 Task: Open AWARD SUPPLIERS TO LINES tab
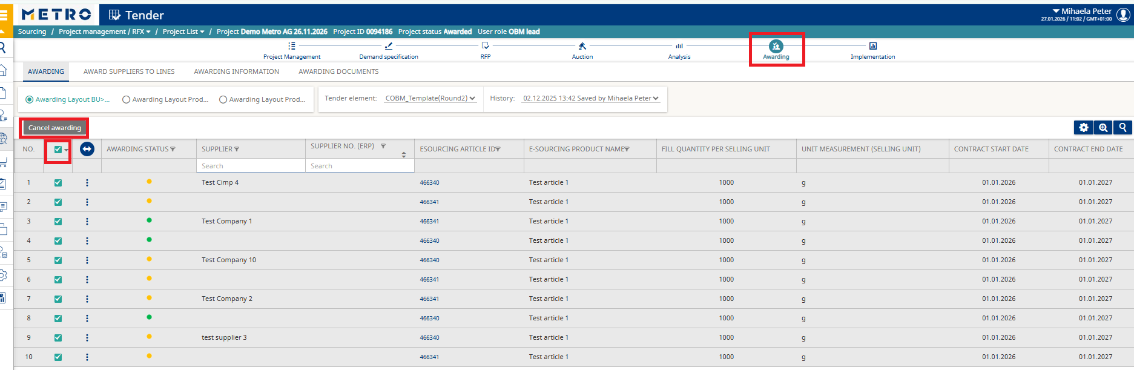point(129,71)
